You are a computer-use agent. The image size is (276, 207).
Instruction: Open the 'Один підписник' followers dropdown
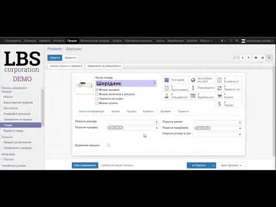[x=231, y=165]
